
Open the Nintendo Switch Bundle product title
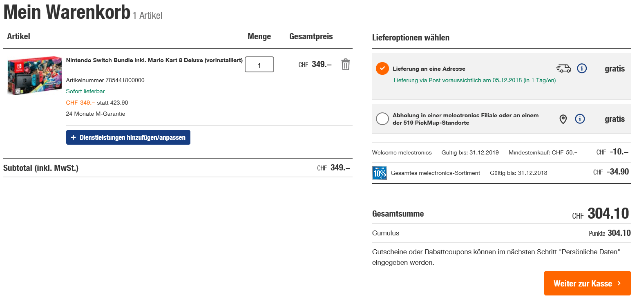(154, 60)
